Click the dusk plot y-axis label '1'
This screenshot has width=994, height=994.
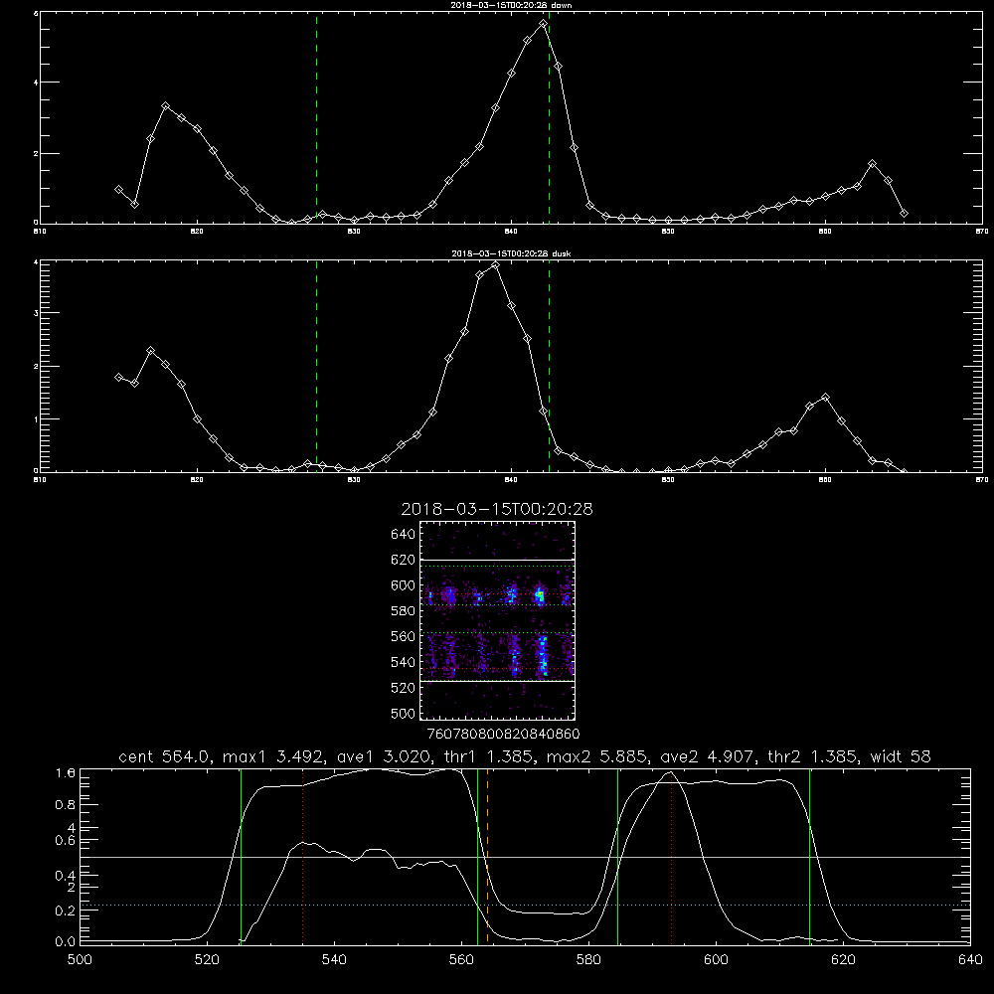36,419
